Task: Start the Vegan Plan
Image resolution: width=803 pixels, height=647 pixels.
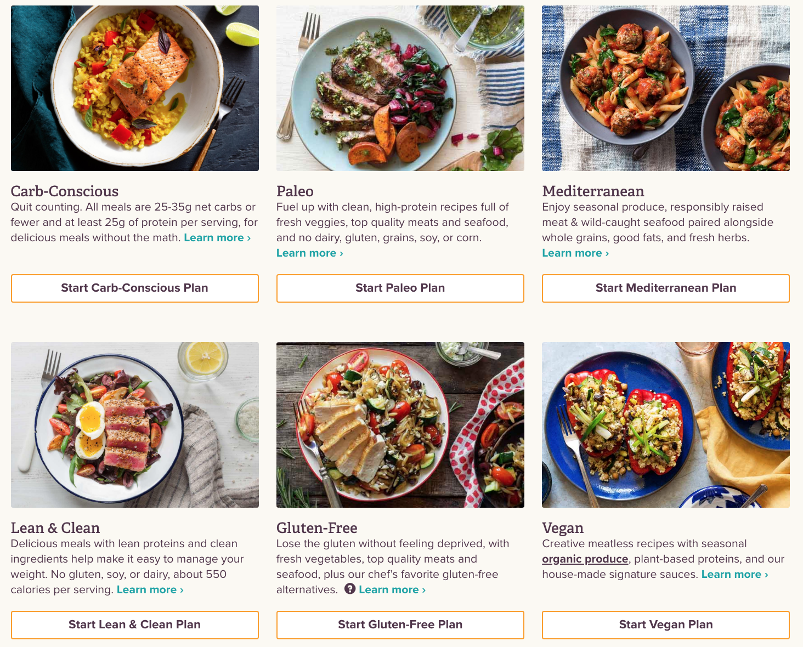Action: click(666, 625)
